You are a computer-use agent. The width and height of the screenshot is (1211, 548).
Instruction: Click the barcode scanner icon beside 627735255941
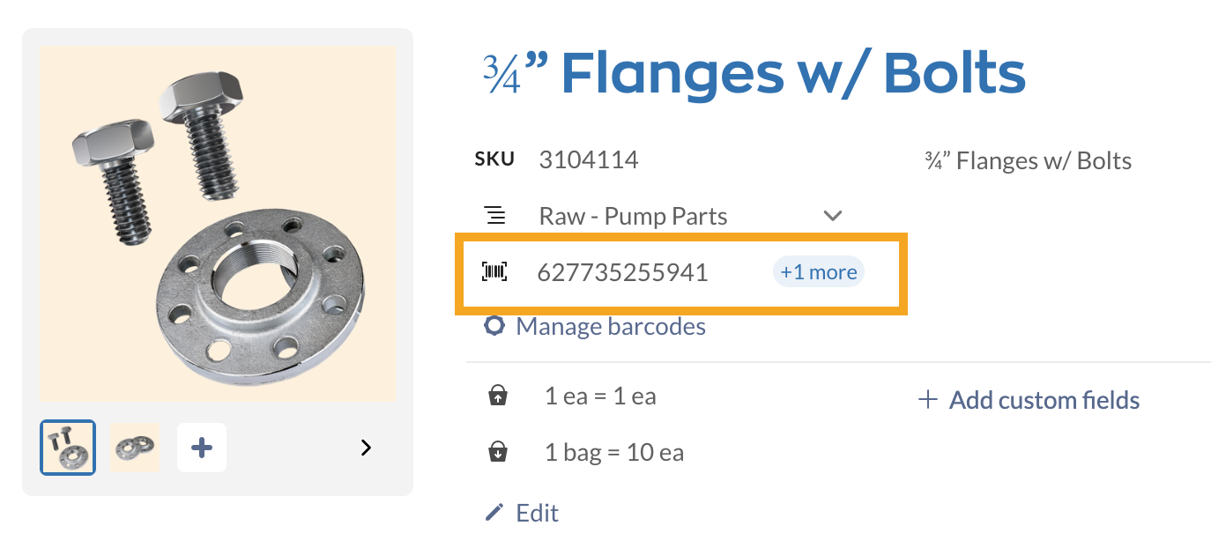(496, 272)
